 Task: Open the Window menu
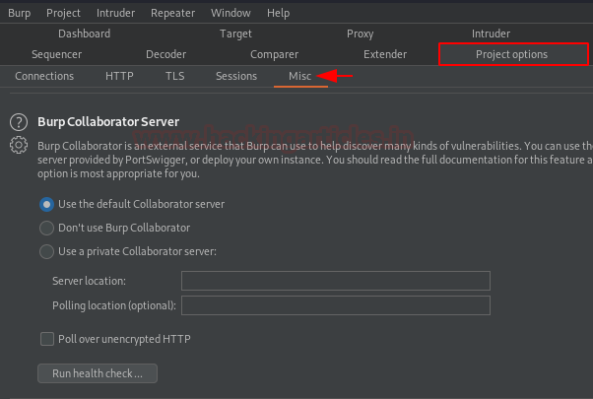tap(231, 13)
